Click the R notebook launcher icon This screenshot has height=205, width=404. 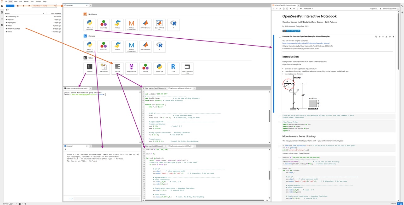(173, 25)
